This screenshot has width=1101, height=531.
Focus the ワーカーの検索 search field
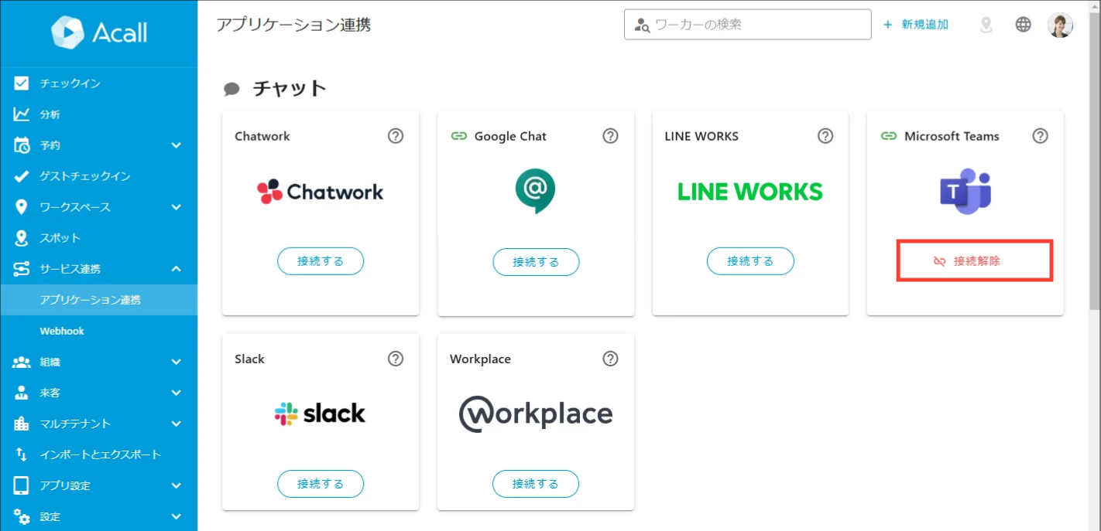point(748,25)
